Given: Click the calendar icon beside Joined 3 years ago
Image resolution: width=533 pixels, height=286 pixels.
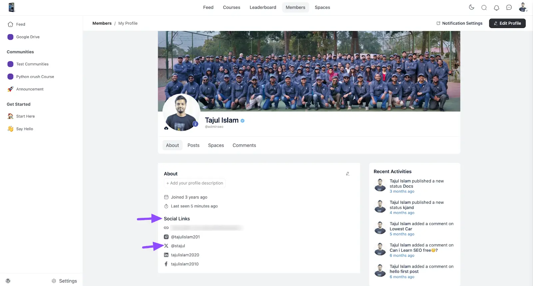Looking at the screenshot, I should [x=166, y=197].
